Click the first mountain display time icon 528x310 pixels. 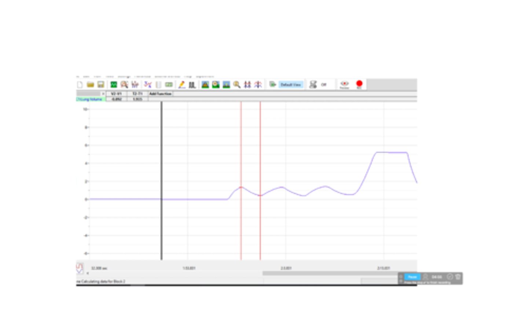coord(205,85)
